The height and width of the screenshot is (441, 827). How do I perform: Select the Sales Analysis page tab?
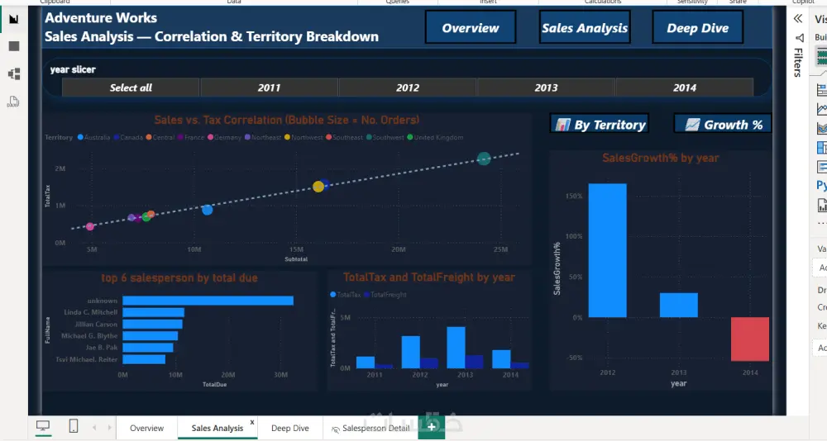point(218,428)
